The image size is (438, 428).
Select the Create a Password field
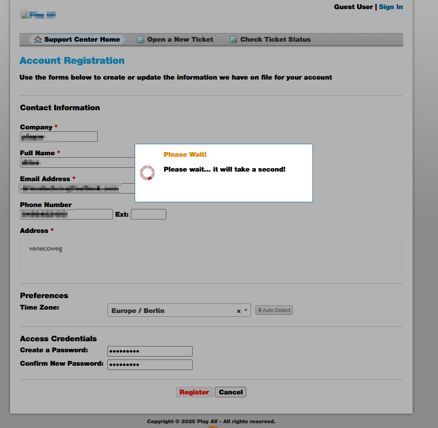tap(150, 351)
